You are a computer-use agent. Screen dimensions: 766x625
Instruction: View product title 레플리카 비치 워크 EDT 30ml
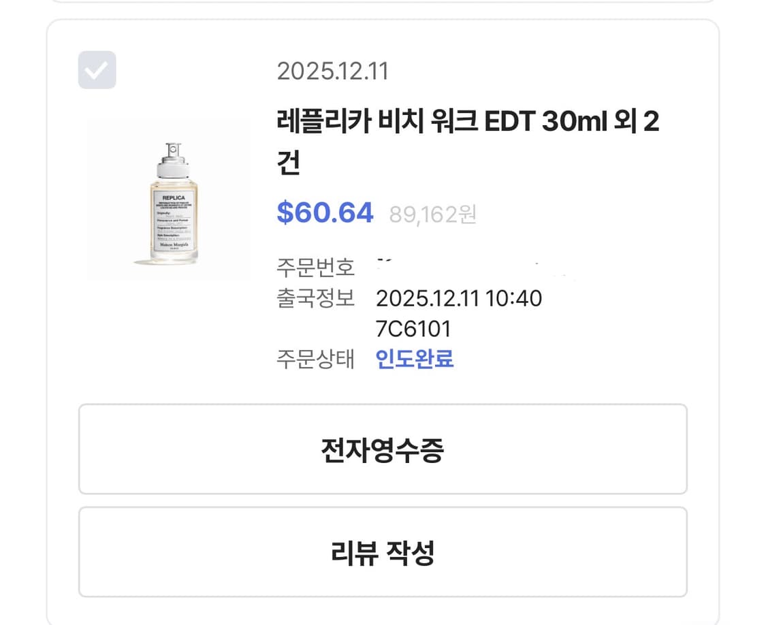[436, 121]
